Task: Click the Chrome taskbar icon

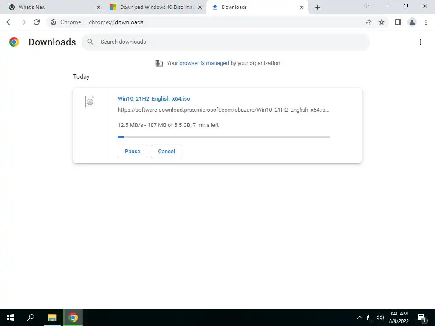Action: tap(73, 318)
